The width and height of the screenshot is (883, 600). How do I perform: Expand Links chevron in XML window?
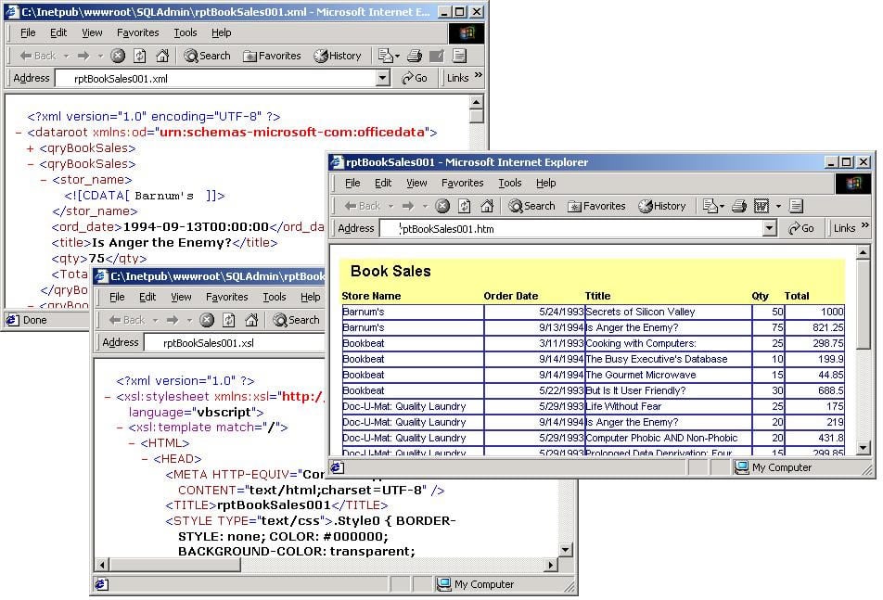[479, 75]
